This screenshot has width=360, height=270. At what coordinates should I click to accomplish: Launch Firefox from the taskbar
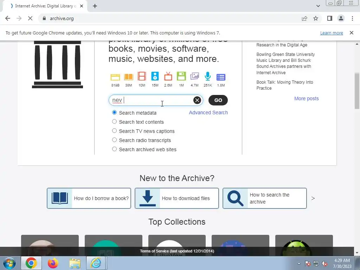[x=53, y=263]
